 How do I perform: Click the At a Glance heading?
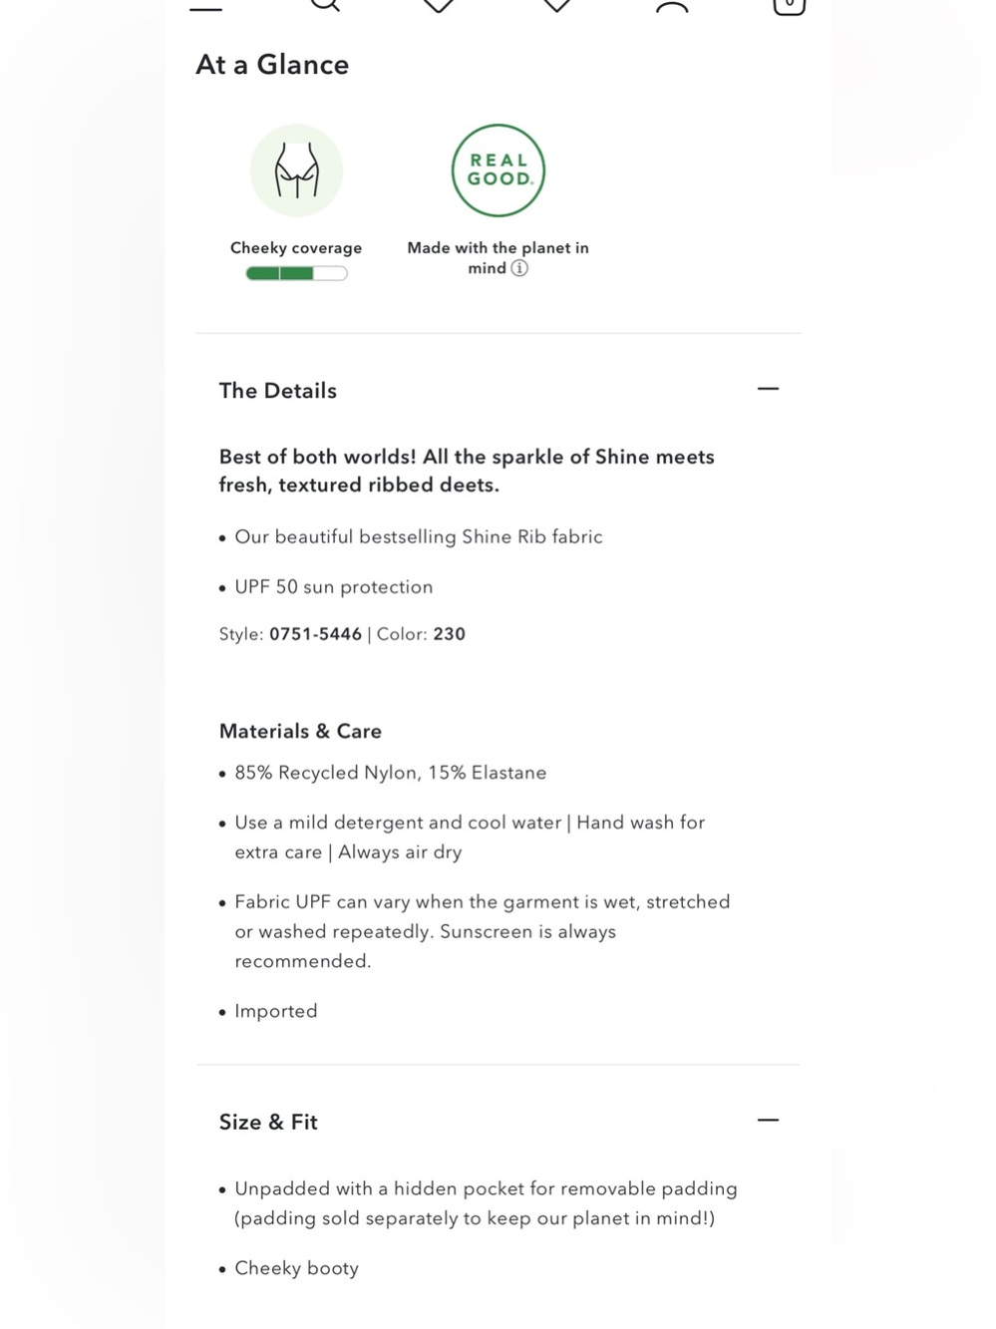click(272, 65)
